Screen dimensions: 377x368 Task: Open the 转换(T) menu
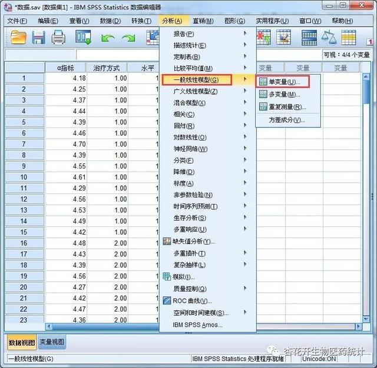click(141, 21)
